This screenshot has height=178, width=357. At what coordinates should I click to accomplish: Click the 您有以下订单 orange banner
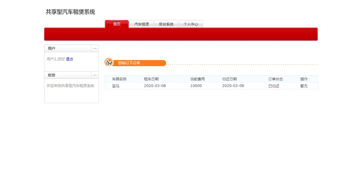click(140, 63)
